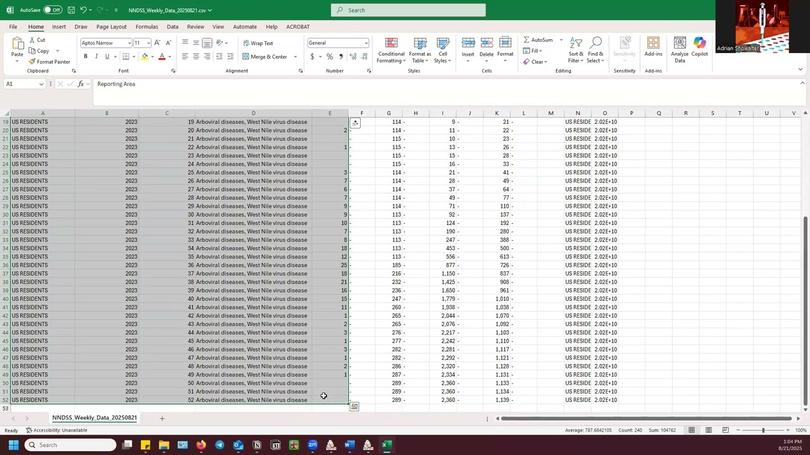Screen dimensions: 810x455
Task: Switch to the Insert ribbon tab
Action: (x=59, y=27)
